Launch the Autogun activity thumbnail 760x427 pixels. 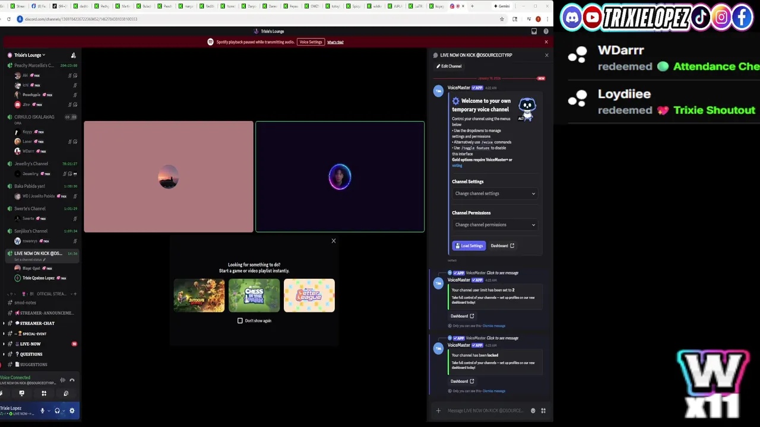click(199, 295)
